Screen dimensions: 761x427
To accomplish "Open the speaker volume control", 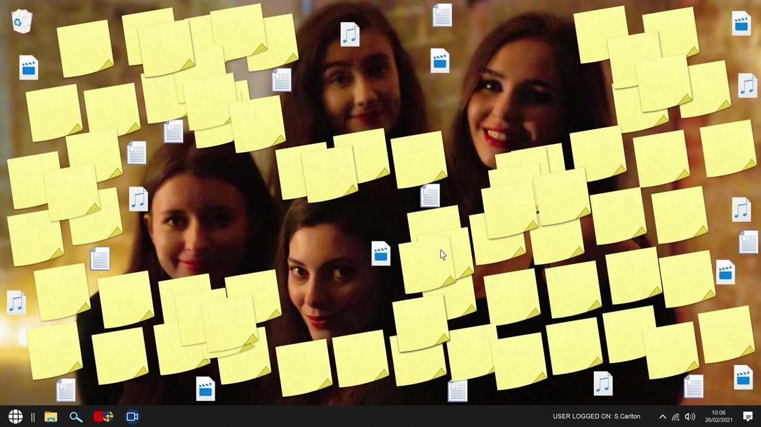I will 690,416.
